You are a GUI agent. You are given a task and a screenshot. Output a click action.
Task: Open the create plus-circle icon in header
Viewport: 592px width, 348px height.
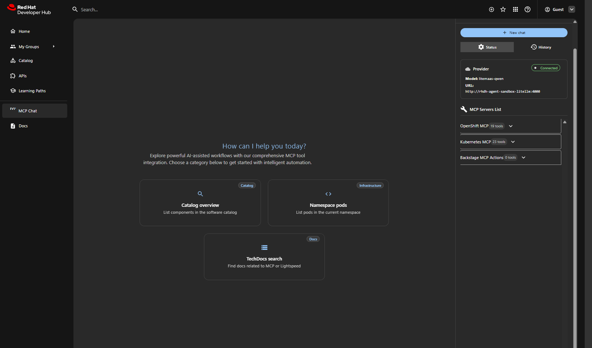[492, 9]
